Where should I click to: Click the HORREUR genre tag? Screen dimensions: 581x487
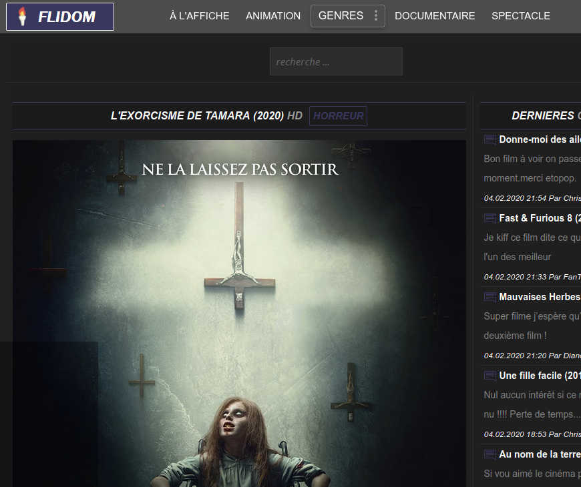[339, 116]
